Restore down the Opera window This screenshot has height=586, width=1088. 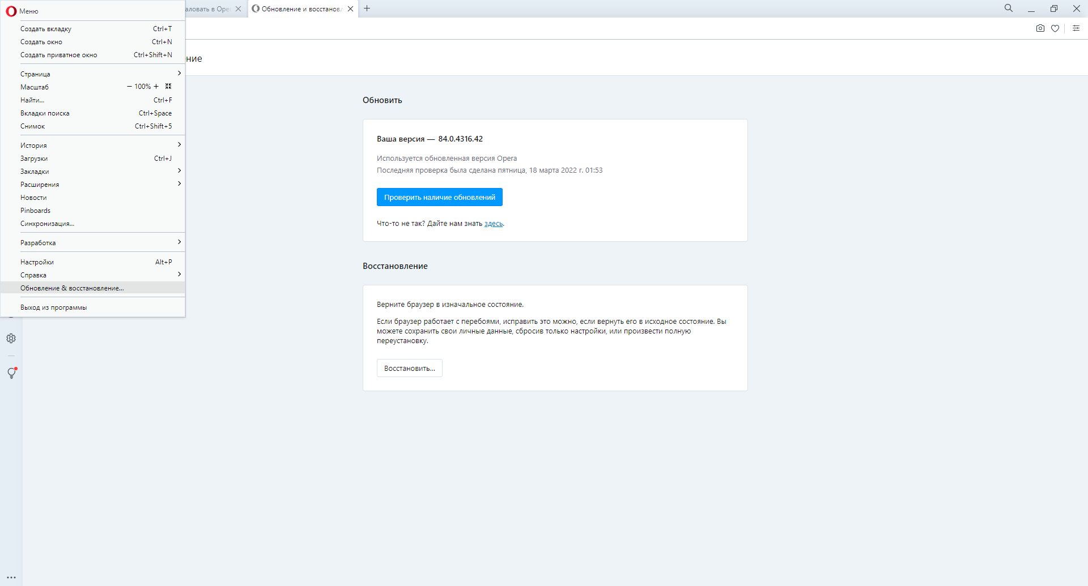[1054, 8]
